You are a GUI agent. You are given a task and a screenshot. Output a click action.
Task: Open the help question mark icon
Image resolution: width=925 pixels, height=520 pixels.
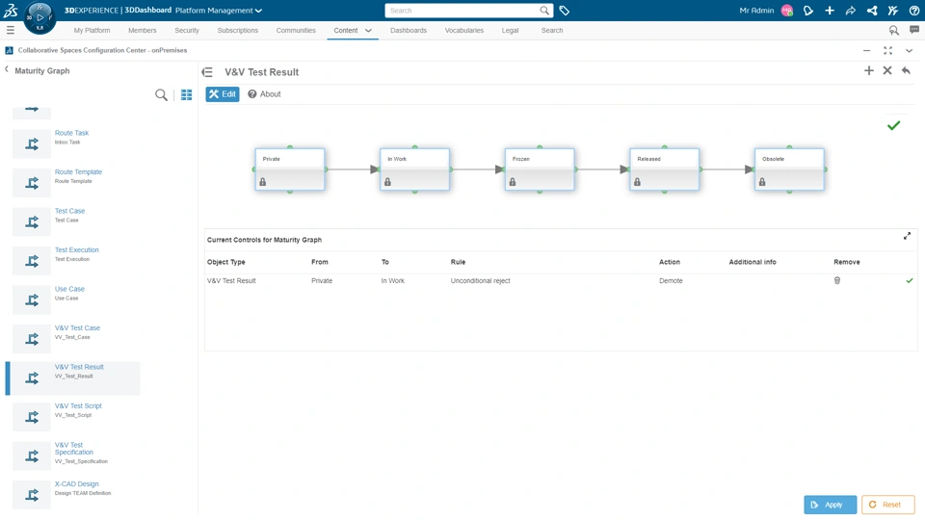(x=913, y=11)
